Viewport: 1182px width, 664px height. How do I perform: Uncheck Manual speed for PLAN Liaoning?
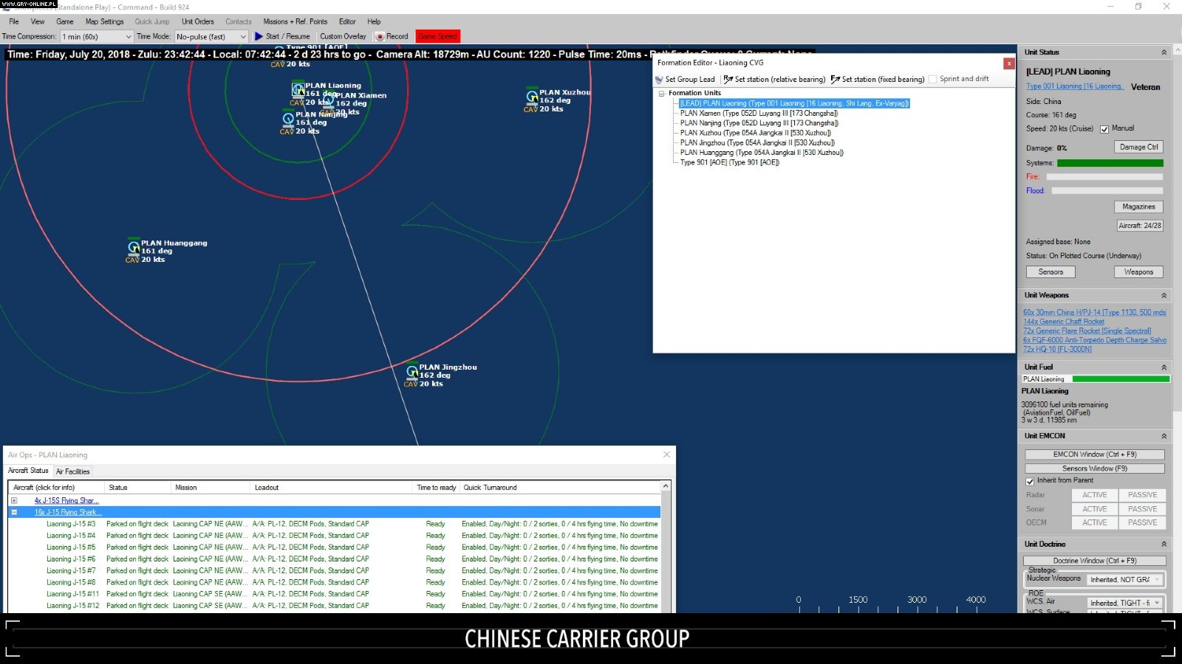pyautogui.click(x=1105, y=128)
